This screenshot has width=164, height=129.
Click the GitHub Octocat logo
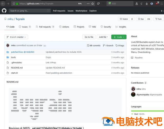point(4,11)
